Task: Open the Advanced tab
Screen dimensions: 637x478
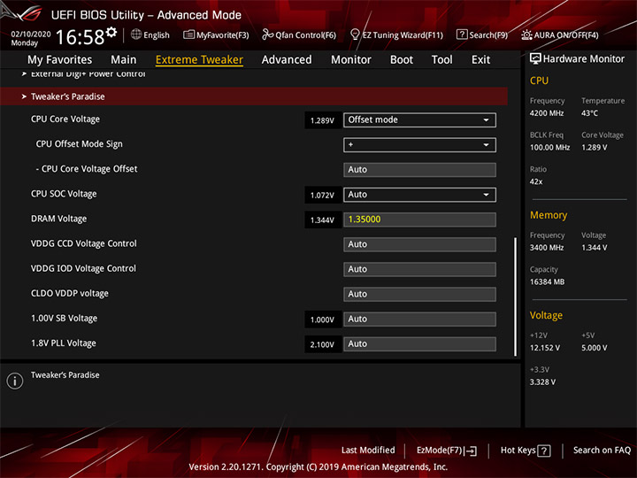Action: click(287, 60)
